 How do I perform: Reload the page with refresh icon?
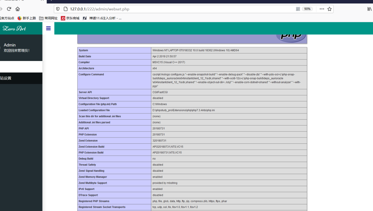(9, 9)
